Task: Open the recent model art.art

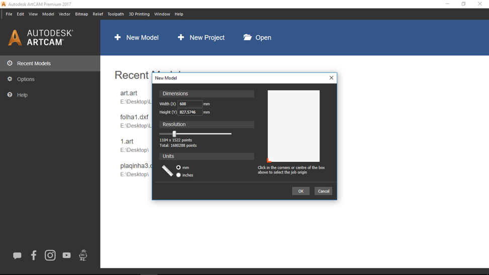Action: [x=129, y=93]
